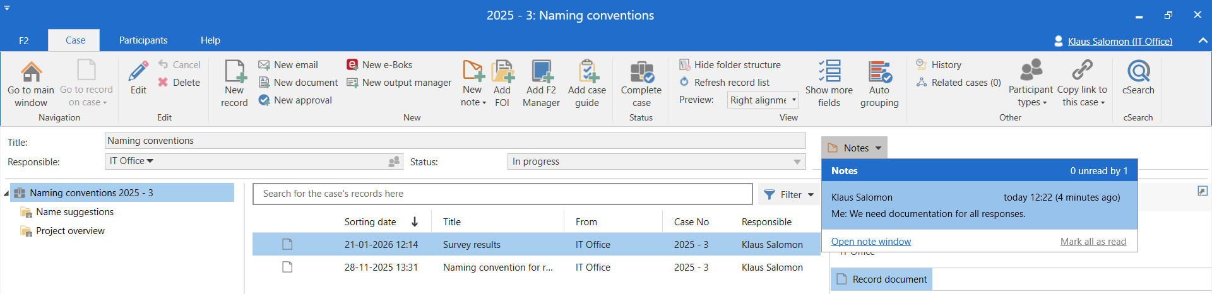This screenshot has width=1212, height=294.
Task: Start a New approval
Action: (x=295, y=100)
